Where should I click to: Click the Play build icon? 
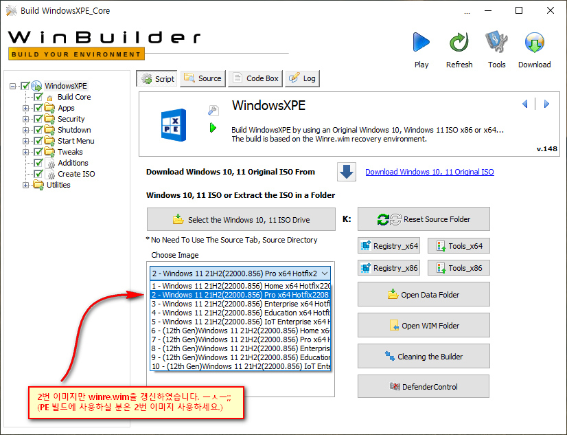[x=421, y=42]
